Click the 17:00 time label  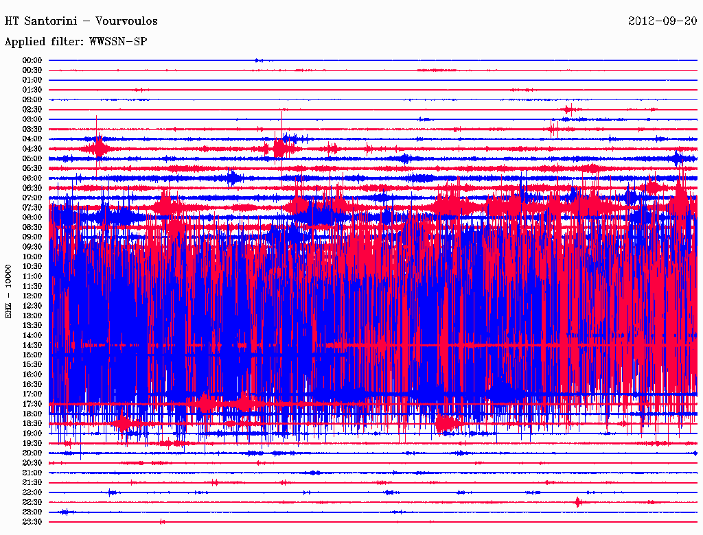pos(32,394)
